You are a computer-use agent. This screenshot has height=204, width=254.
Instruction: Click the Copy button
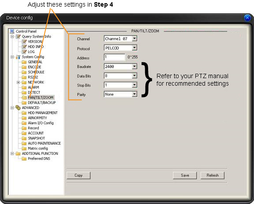[x=78, y=175]
